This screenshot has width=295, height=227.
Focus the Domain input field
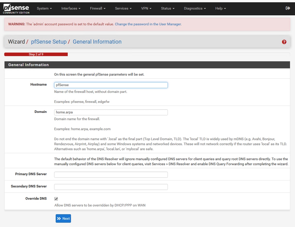click(x=111, y=112)
